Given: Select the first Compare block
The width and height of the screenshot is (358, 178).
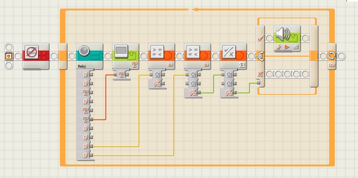Looking at the screenshot, I should click(x=162, y=56).
